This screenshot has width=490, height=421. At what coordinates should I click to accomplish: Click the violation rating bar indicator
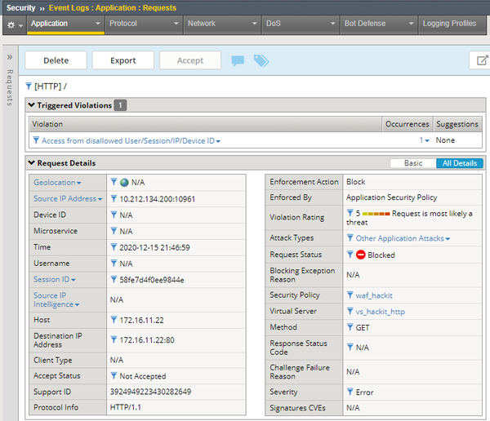(x=376, y=214)
